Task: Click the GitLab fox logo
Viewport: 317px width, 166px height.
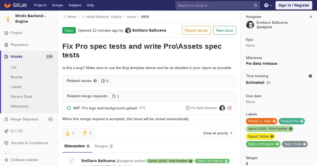Action: (7, 5)
